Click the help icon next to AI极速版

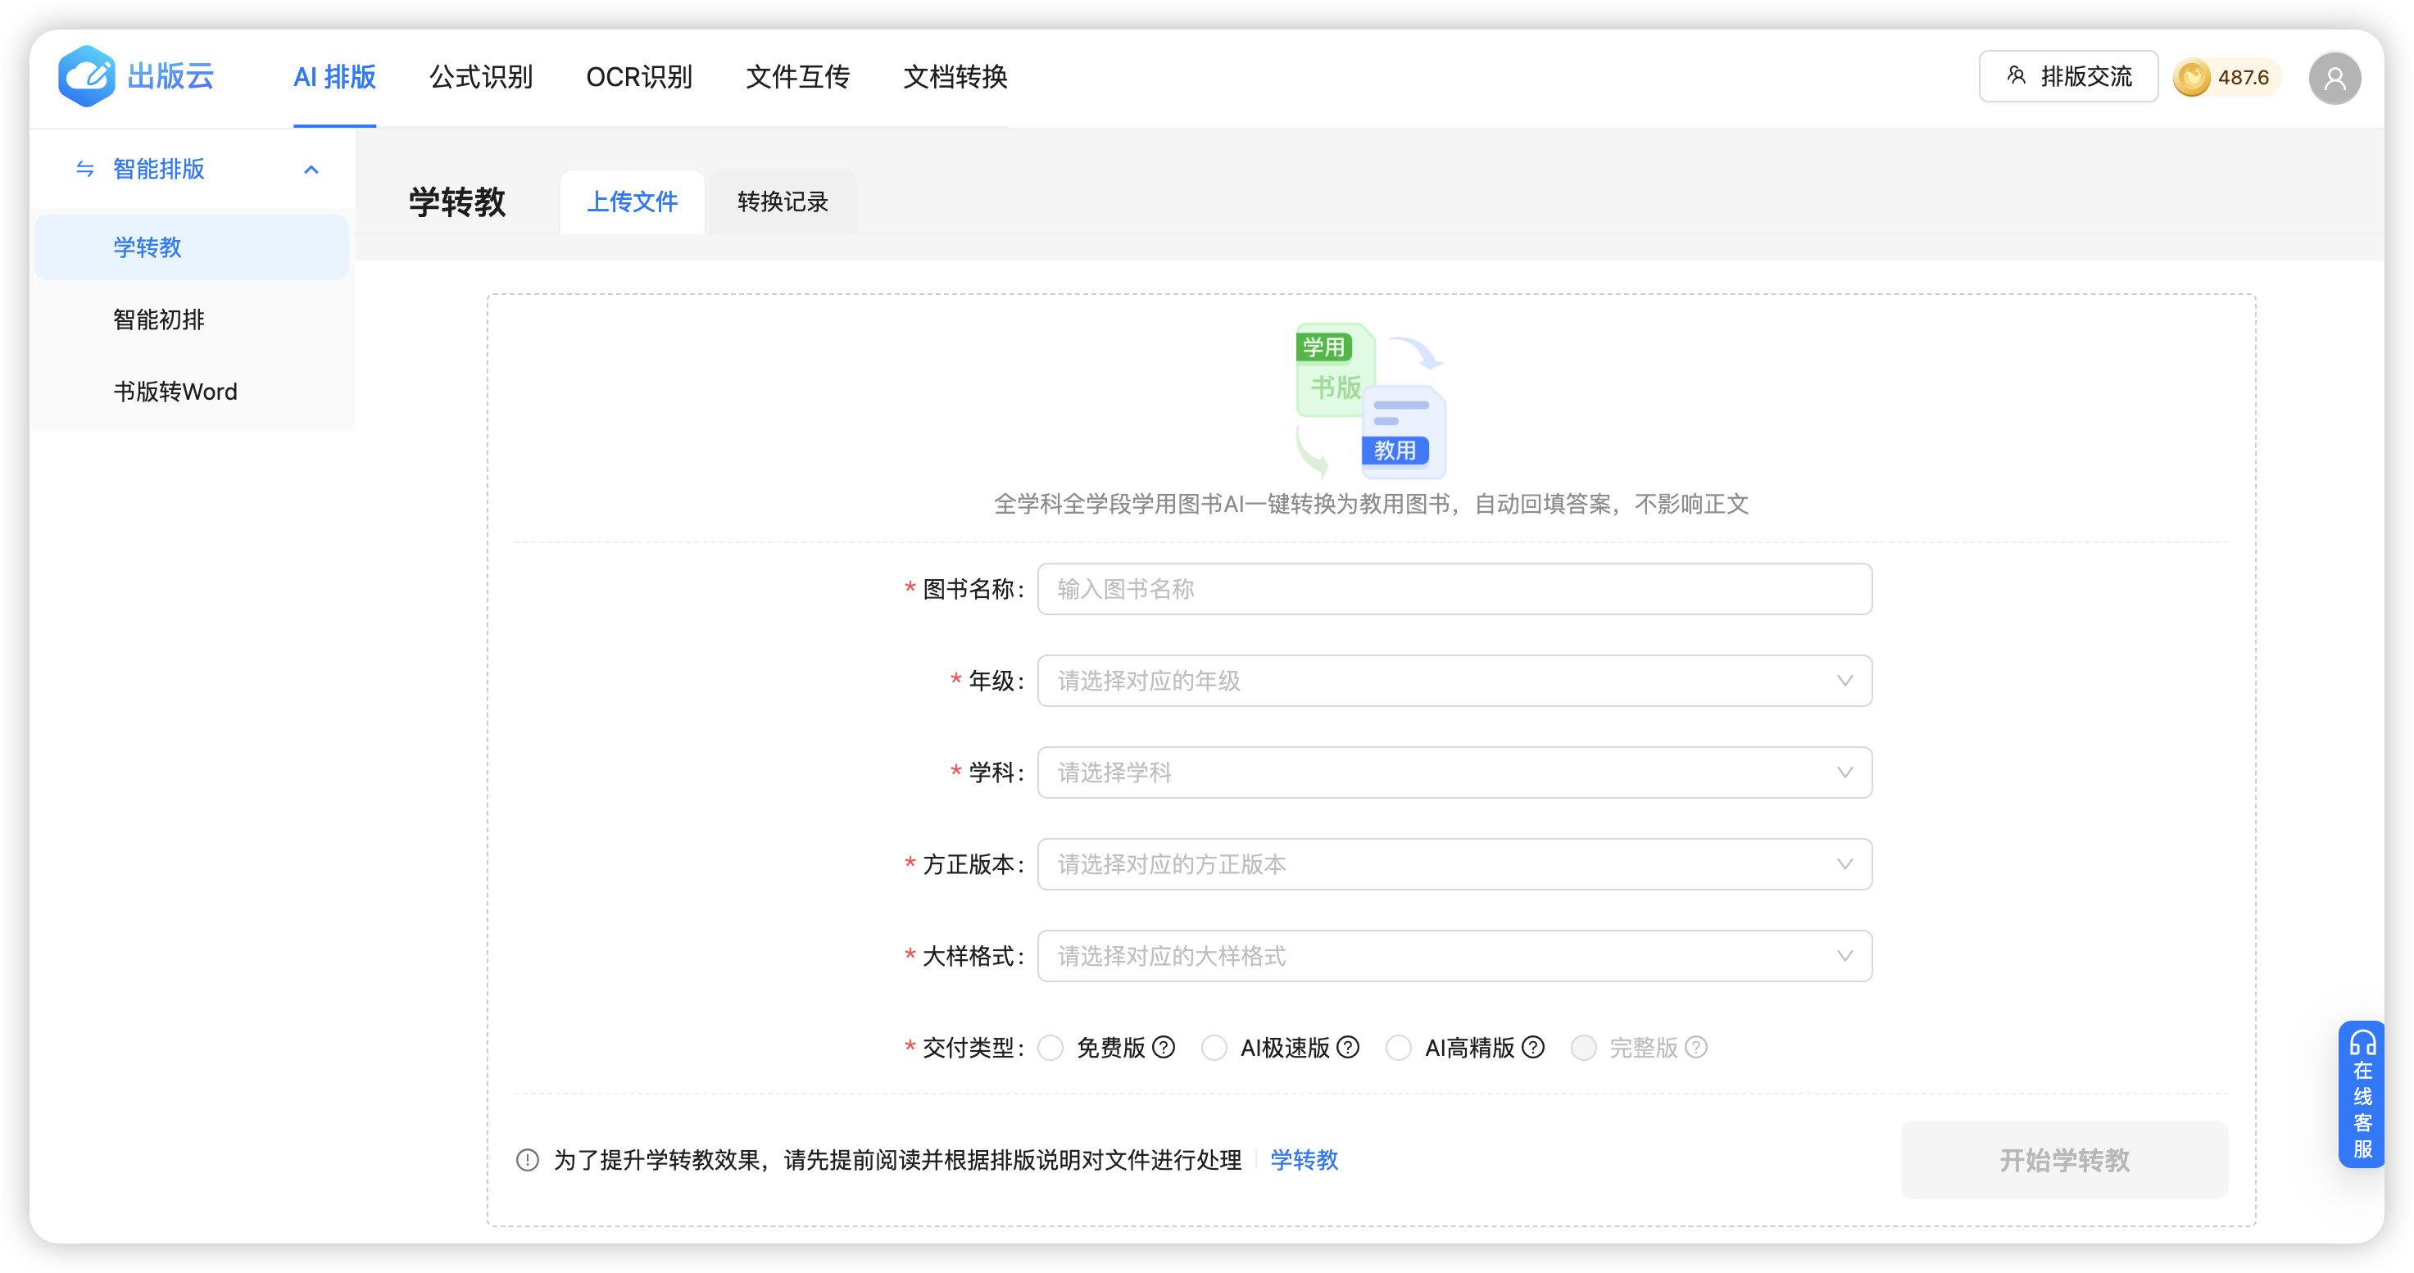(x=1348, y=1047)
